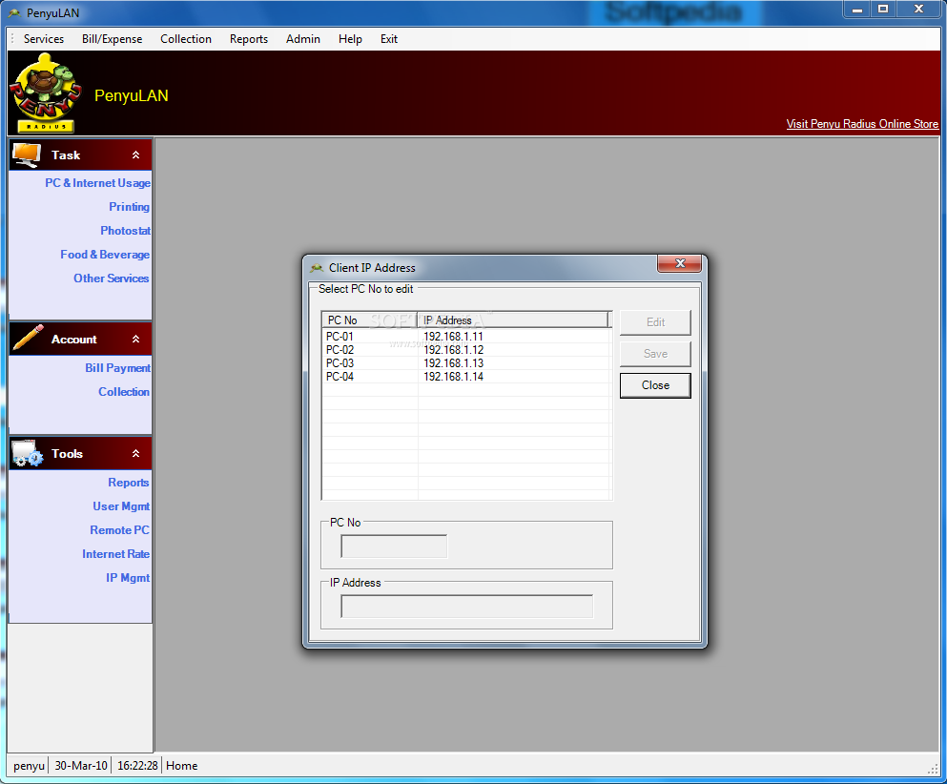
Task: Open User Mgmt tool
Action: coord(121,506)
